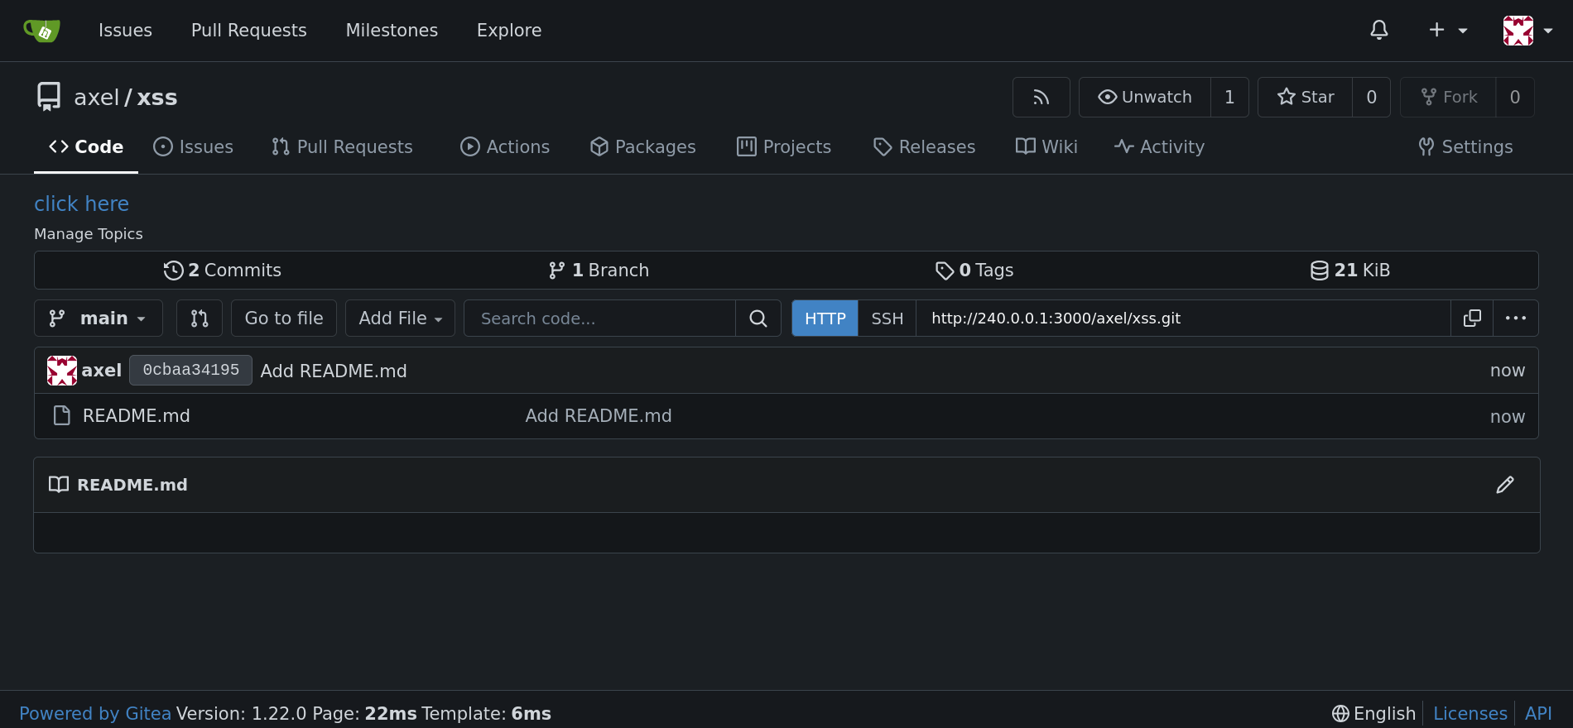Screen dimensions: 1573x728
Task: Open the Wiki tab
Action: click(1046, 147)
